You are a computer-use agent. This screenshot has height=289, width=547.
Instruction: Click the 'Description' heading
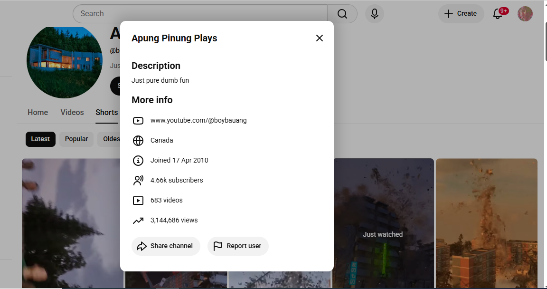click(156, 66)
